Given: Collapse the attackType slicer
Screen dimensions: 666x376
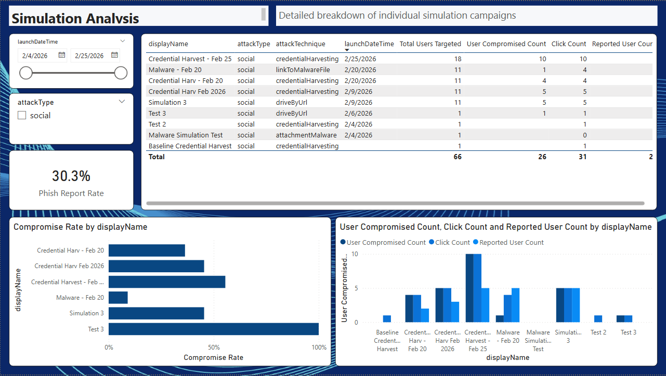Looking at the screenshot, I should click(123, 102).
